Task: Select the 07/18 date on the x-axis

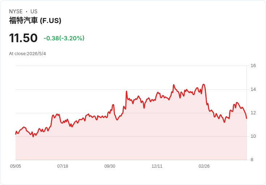Action: click(63, 166)
